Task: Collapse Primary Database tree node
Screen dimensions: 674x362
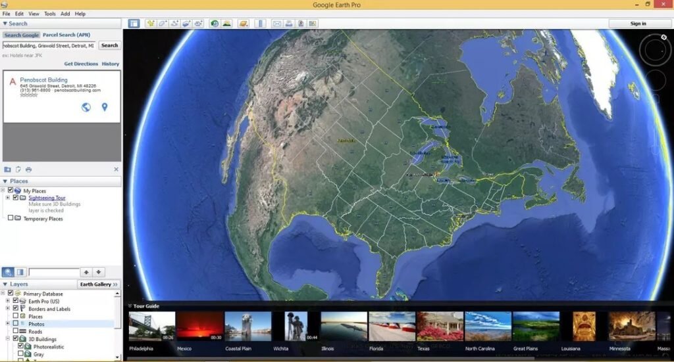Action: point(3,294)
